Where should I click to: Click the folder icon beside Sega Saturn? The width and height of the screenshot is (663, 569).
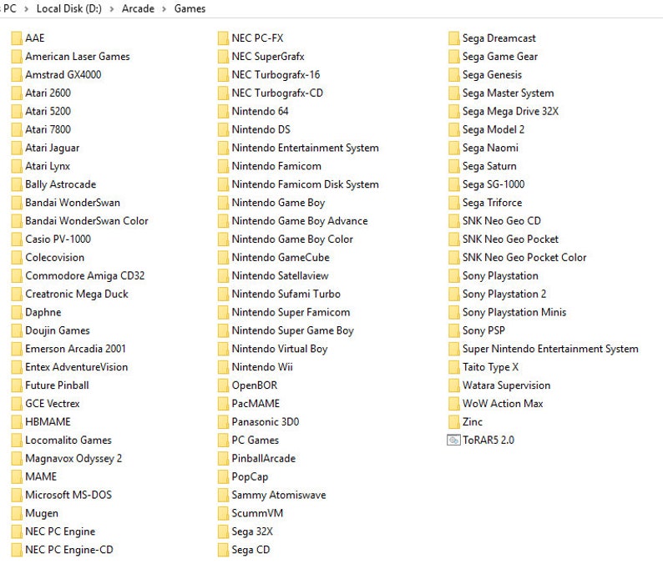(x=453, y=166)
